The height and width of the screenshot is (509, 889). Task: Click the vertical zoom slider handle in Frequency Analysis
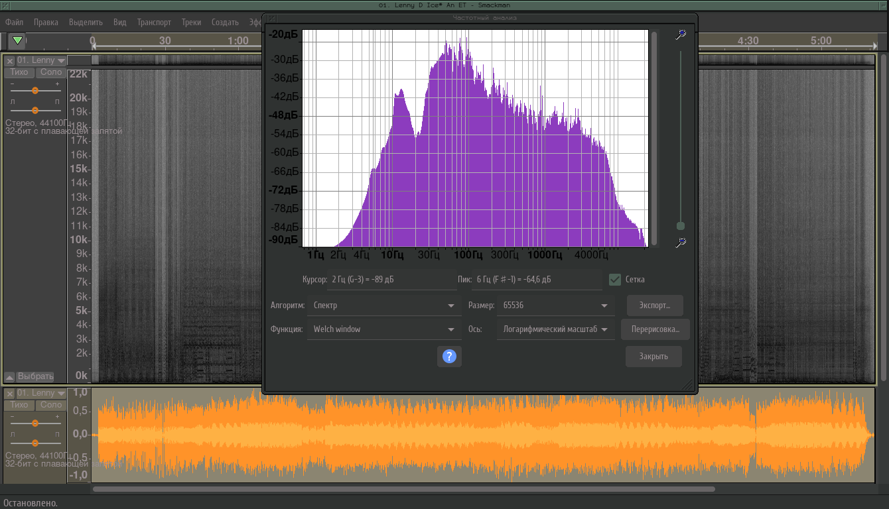point(680,226)
